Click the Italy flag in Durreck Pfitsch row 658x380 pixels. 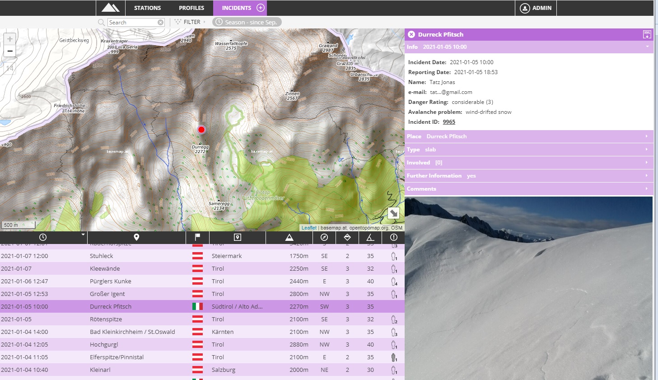pyautogui.click(x=197, y=306)
